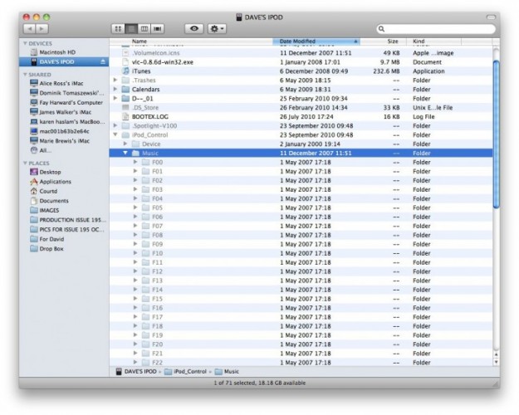Select the .VolumeIcon.icns file
519x415 pixels.
tap(301, 53)
